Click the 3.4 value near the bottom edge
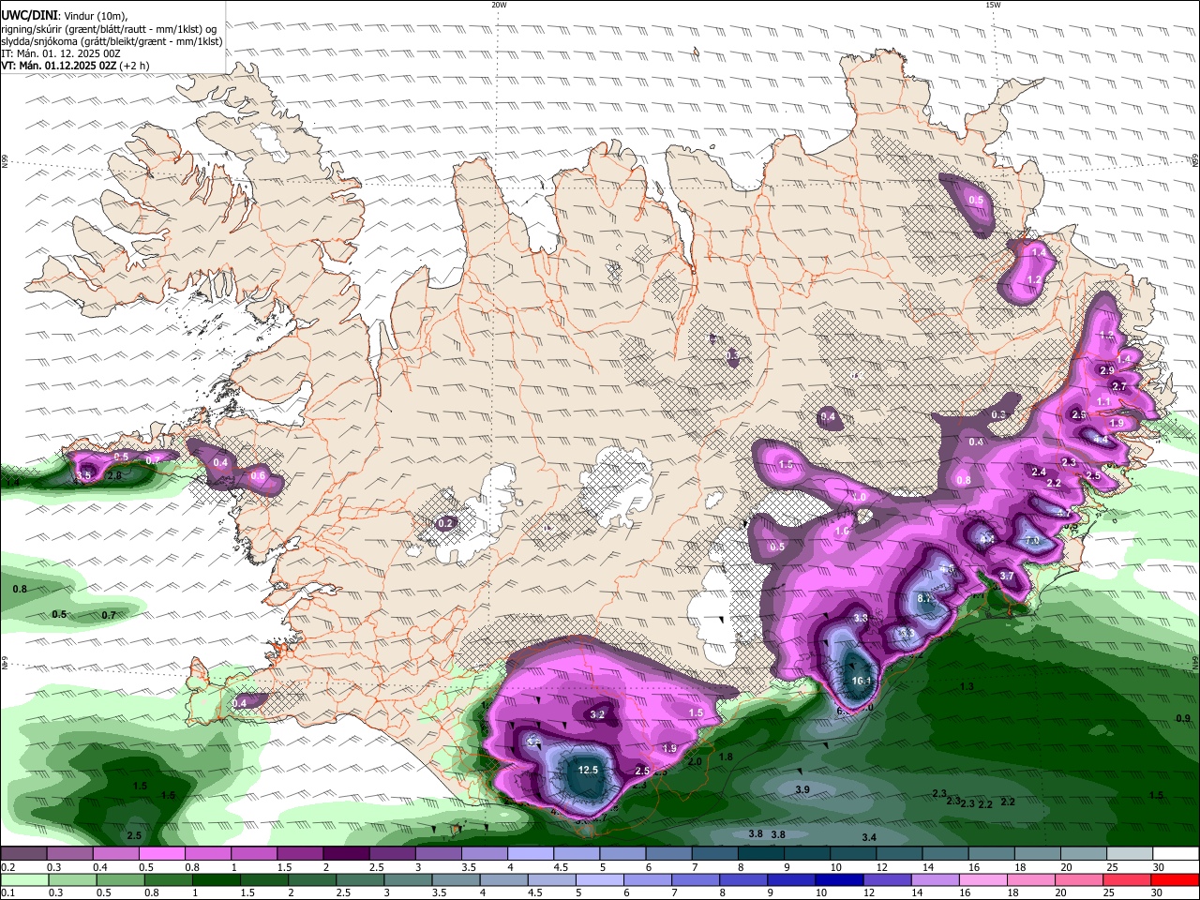1200x900 pixels. tap(869, 837)
